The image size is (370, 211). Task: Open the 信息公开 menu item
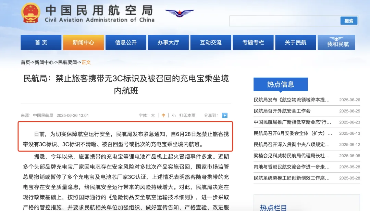coord(126,42)
